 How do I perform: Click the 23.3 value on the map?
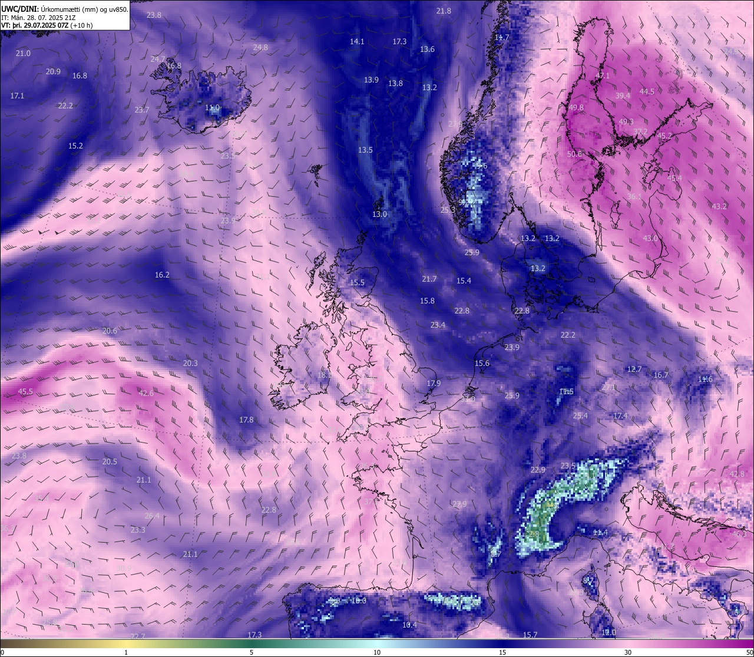(x=138, y=530)
